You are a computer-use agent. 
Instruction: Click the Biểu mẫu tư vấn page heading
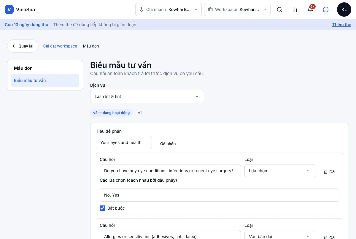coord(121,65)
